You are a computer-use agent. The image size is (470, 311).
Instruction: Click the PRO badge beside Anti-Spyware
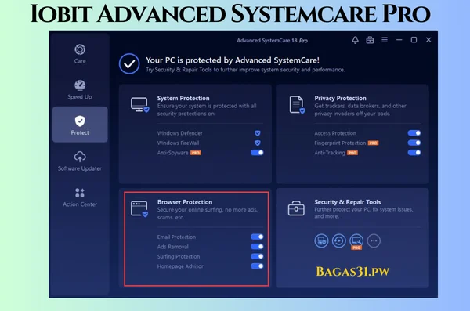(196, 153)
